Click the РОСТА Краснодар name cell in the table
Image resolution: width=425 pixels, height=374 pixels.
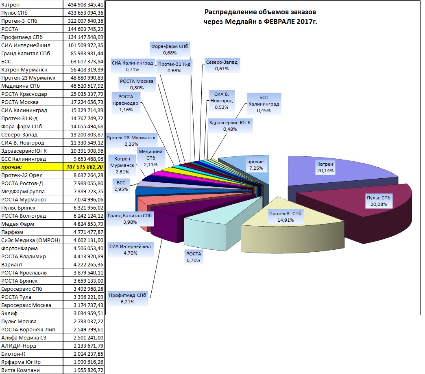(x=31, y=94)
